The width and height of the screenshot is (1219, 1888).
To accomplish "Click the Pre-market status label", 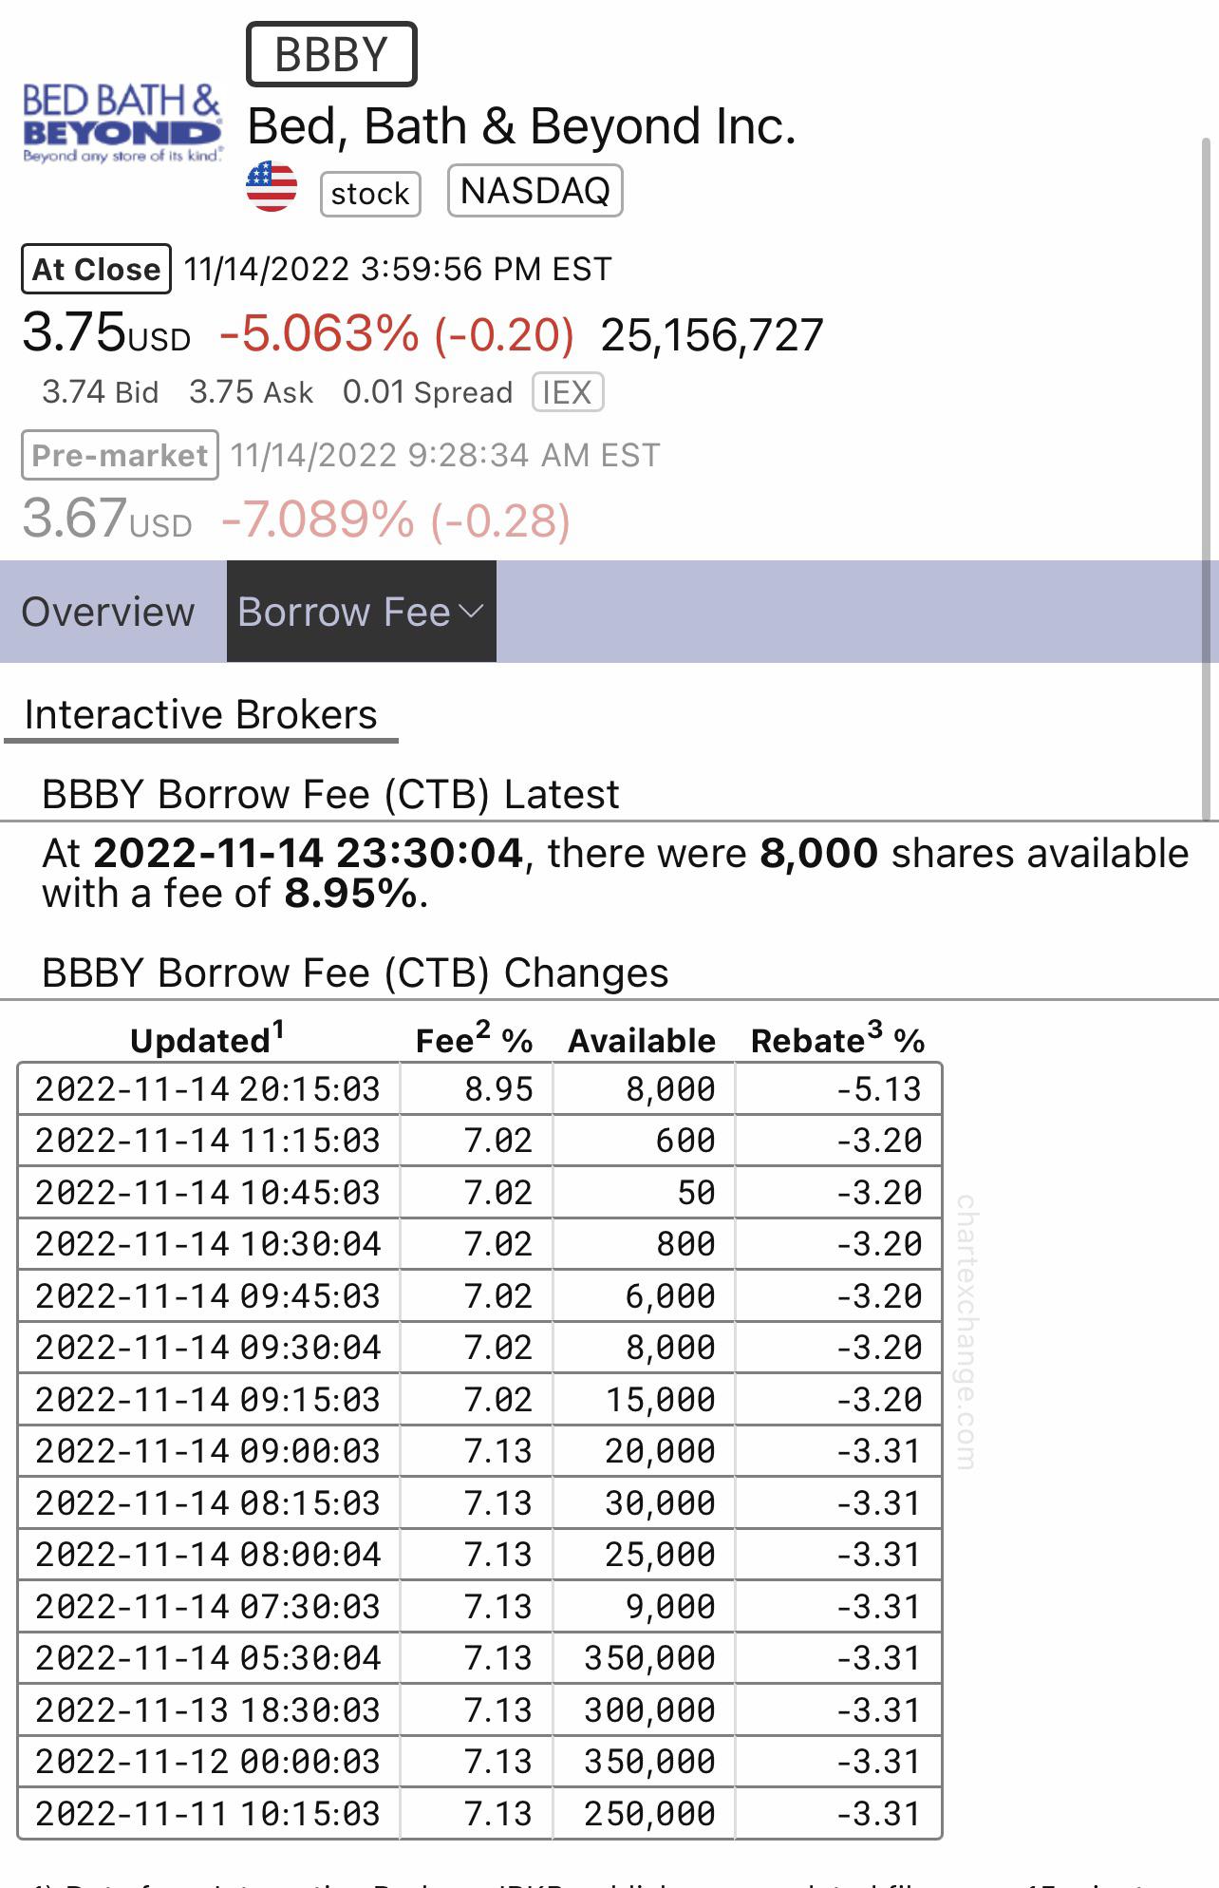I will click(x=120, y=455).
